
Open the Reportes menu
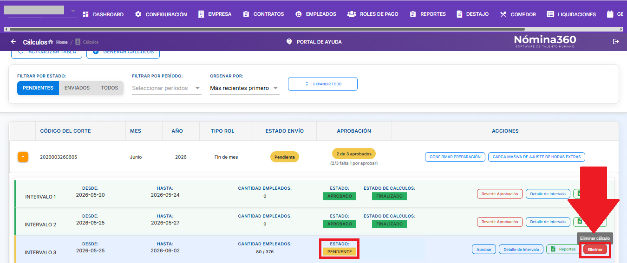[x=428, y=14]
